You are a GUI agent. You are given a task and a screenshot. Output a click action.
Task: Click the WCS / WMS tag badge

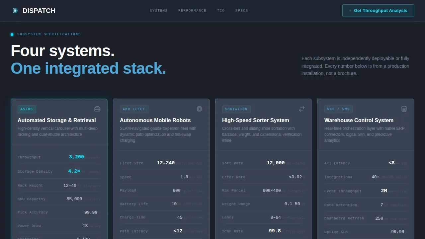click(339, 109)
